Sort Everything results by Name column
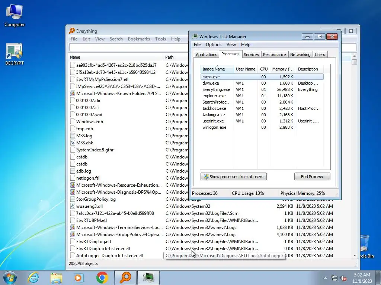The image size is (381, 285). 116,57
